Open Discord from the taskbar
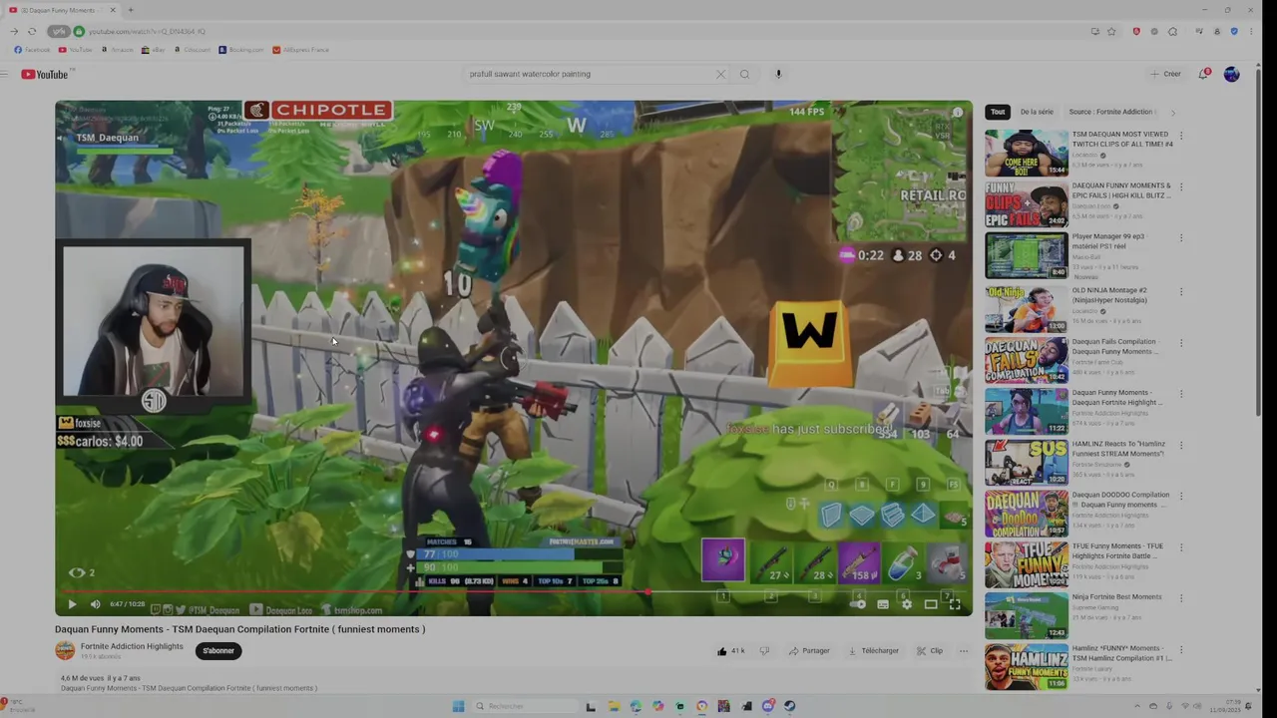 tap(768, 706)
